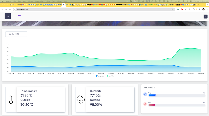The image size is (209, 116).
Task: Open the May 16, 2024 date dropdown
Action: pos(16,34)
